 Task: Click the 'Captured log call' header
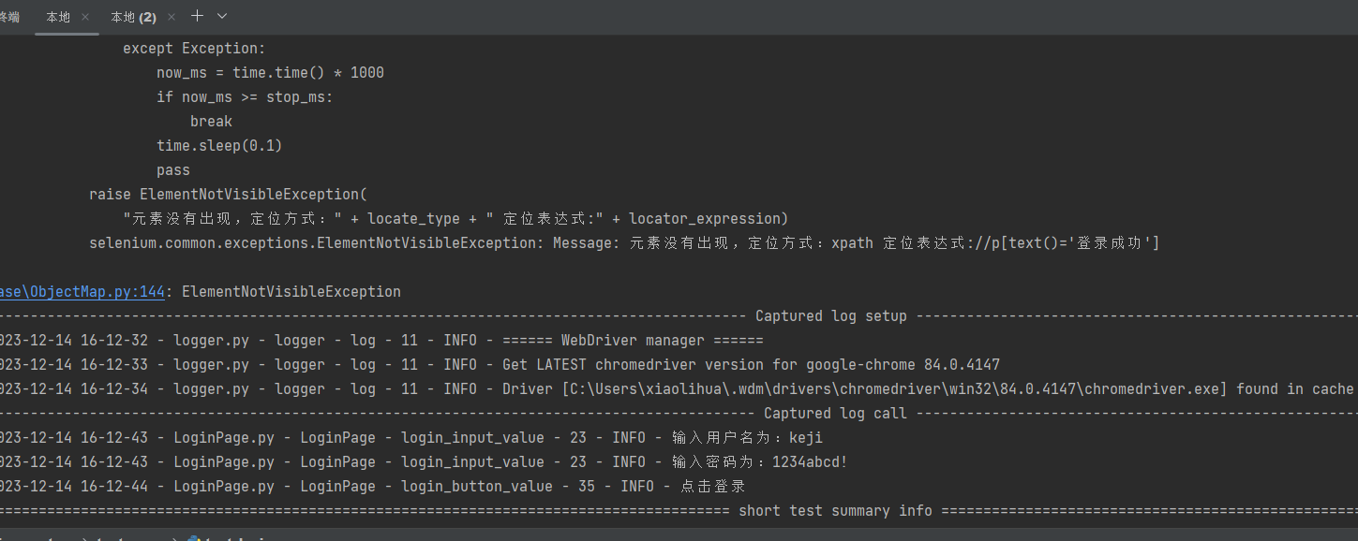[x=835, y=414]
